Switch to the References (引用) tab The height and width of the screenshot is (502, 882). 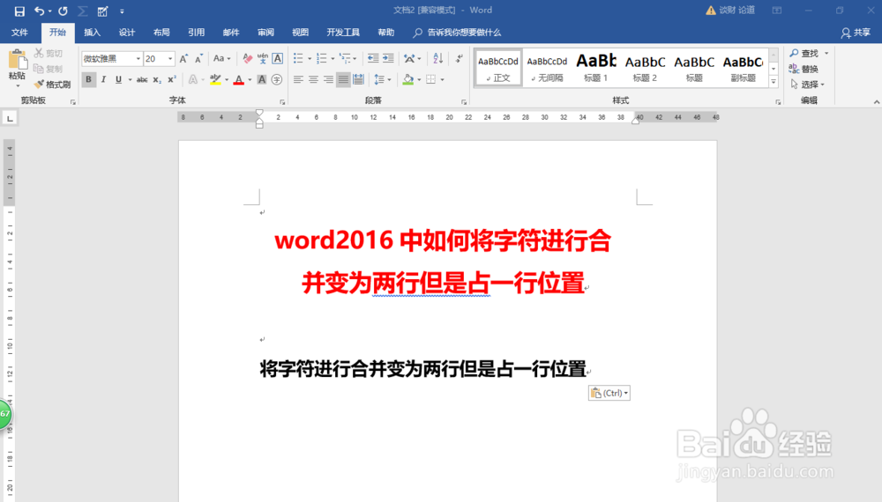(x=197, y=33)
